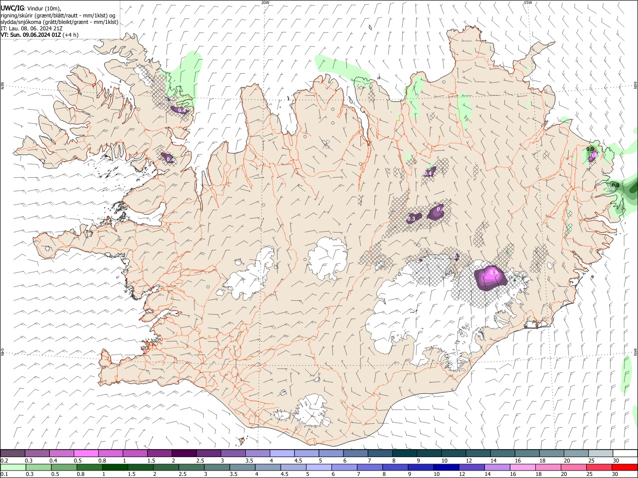Pick upper scale pale grey swatch from 25 to 30
This screenshot has height=478, width=638.
coord(600,453)
